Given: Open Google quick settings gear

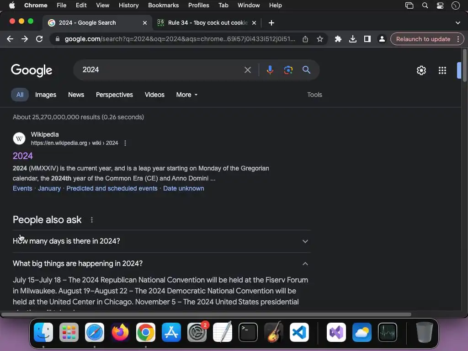Looking at the screenshot, I should pyautogui.click(x=421, y=70).
